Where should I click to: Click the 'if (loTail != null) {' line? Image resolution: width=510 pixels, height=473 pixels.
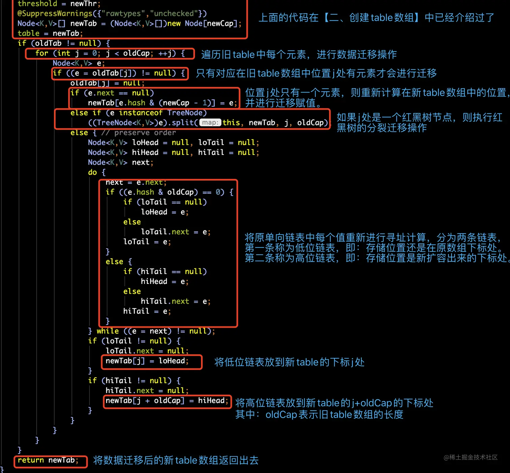(134, 341)
